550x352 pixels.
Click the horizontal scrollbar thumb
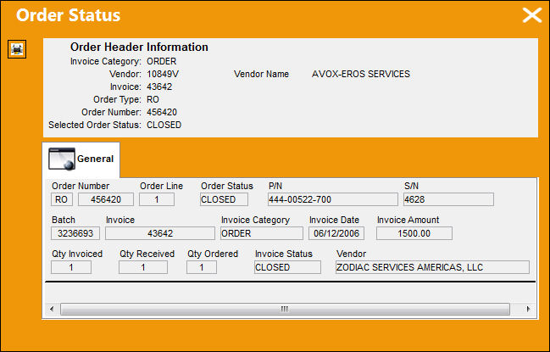(x=285, y=310)
